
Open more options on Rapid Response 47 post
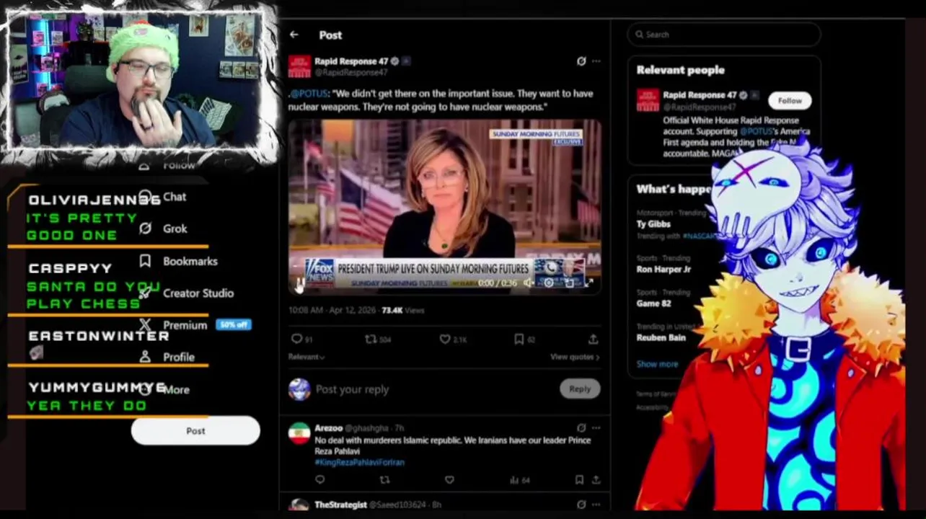pyautogui.click(x=596, y=61)
